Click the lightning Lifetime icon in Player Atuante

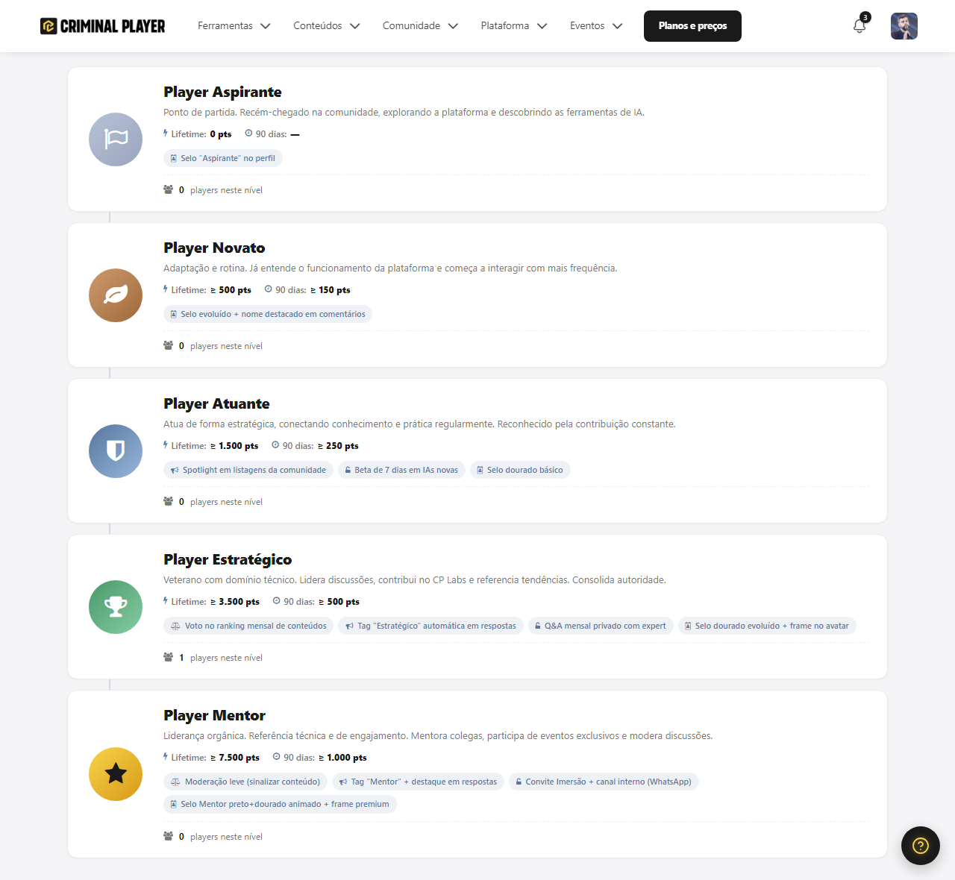pos(166,445)
